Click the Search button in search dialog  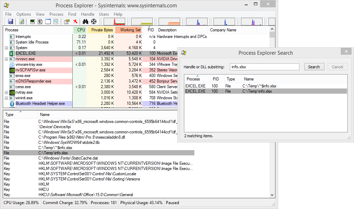point(314,67)
